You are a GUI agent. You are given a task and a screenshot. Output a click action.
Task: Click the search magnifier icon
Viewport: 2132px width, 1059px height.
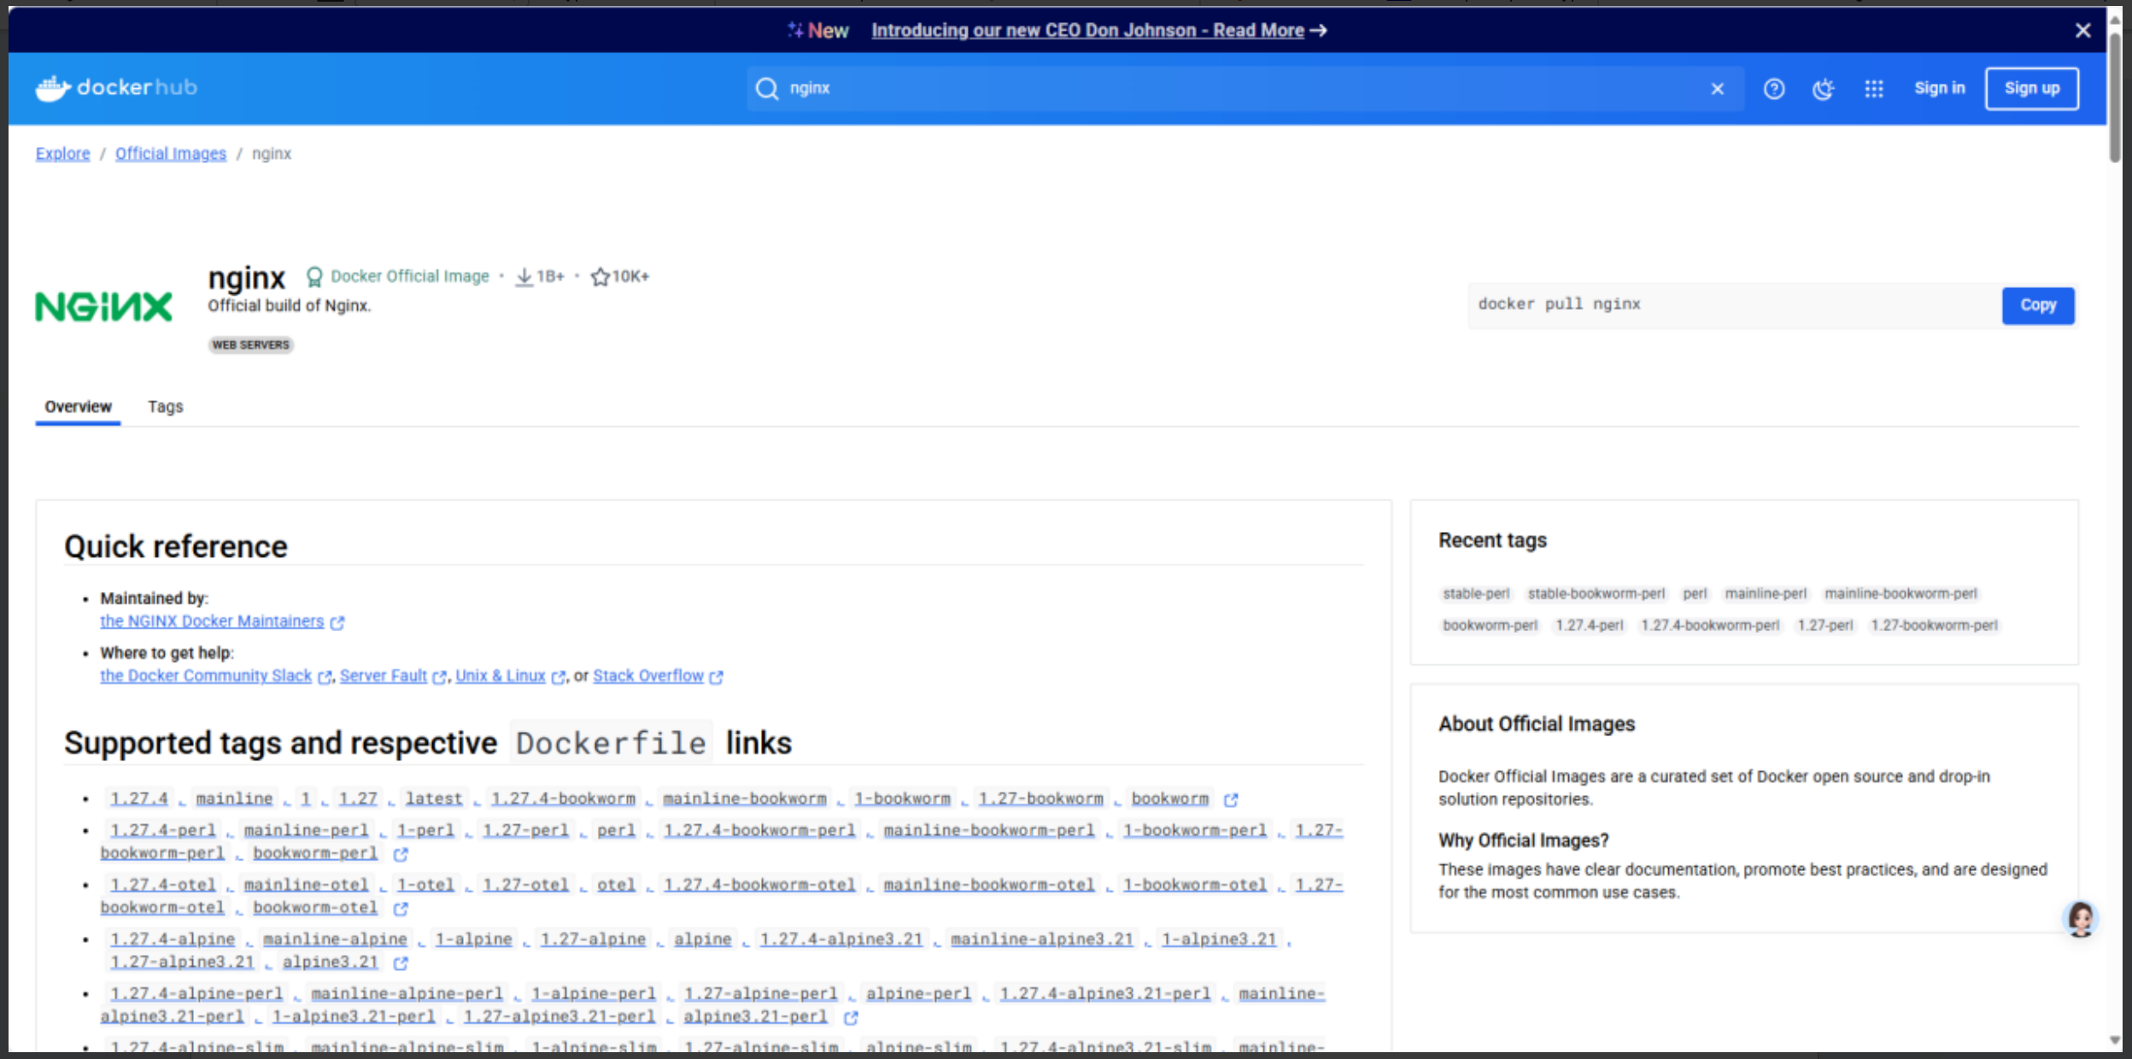point(767,89)
